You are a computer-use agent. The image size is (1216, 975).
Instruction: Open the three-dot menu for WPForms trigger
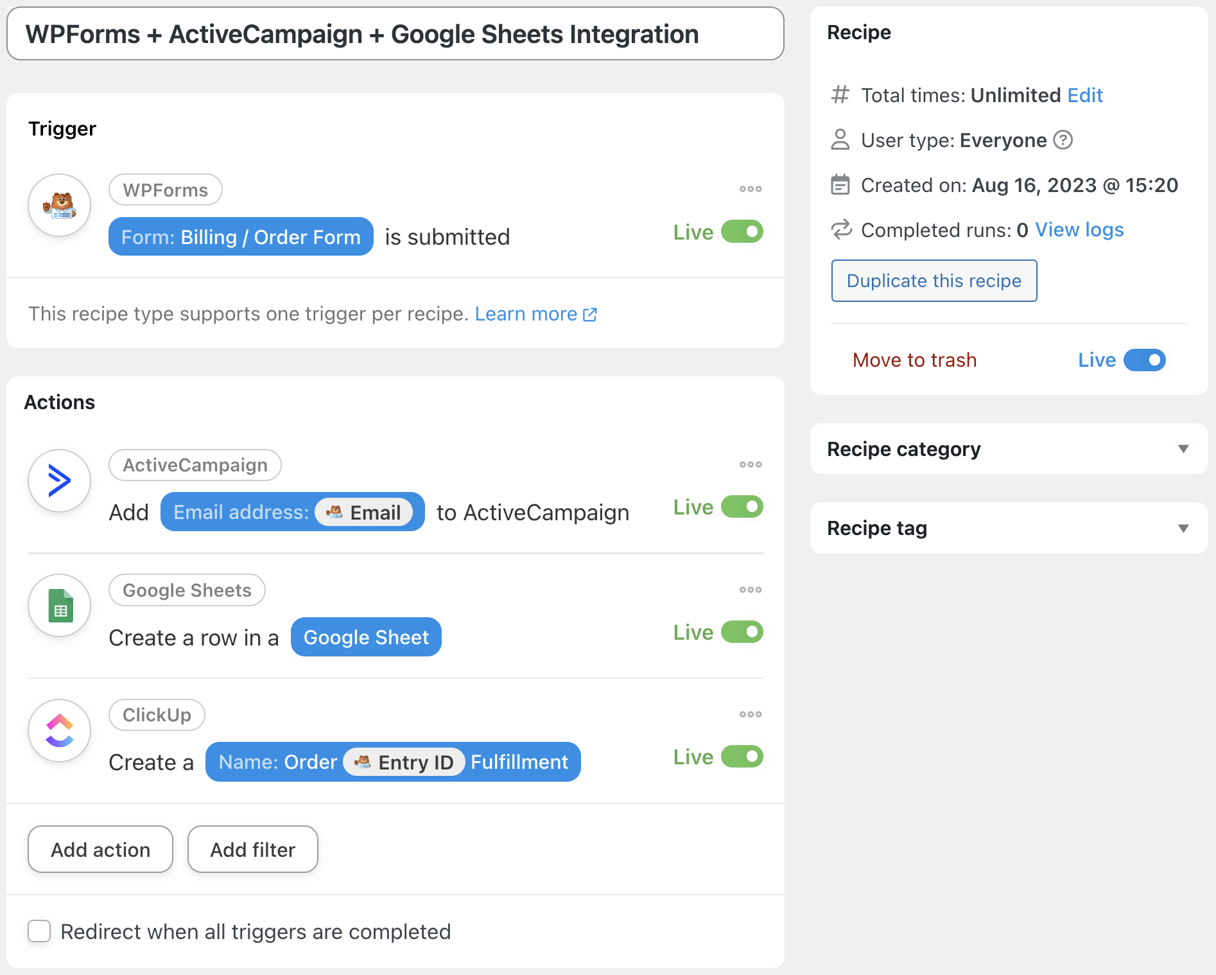pos(751,189)
